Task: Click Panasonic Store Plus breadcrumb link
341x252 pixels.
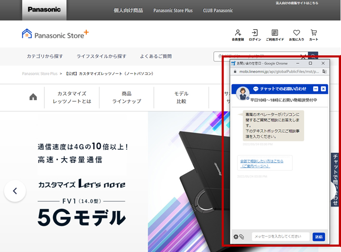Action: coord(39,73)
